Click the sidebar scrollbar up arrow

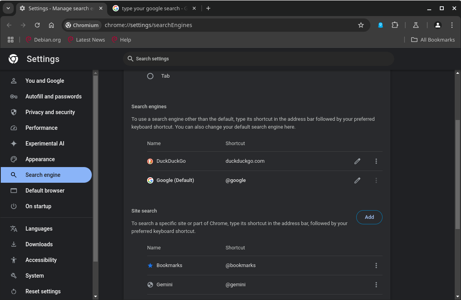coord(95,73)
